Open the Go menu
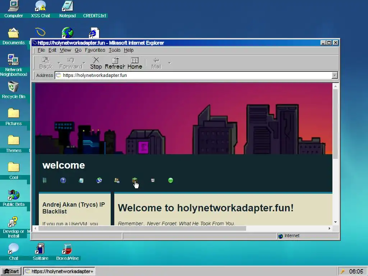Screen dimensions: 368x276 [78, 50]
